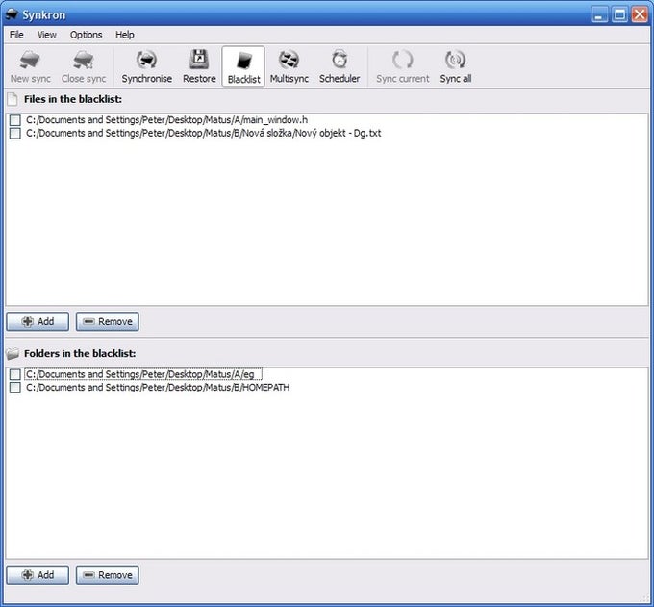Check the main_window.h file checkbox
The image size is (654, 607).
15,120
